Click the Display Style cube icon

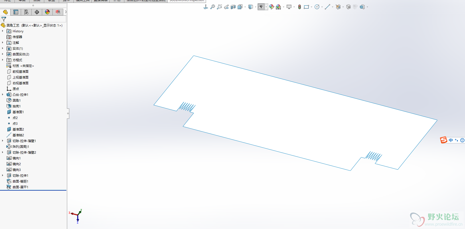coord(251,7)
